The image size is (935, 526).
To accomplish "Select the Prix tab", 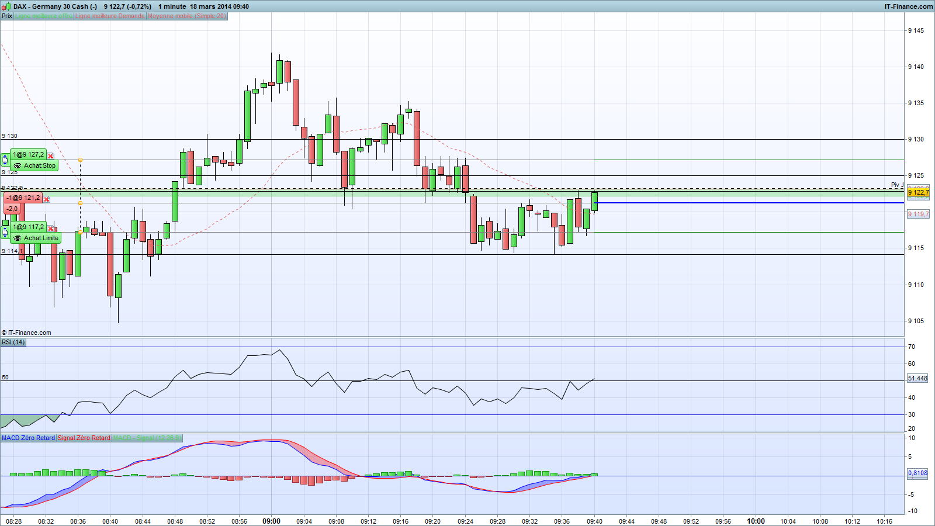I will [7, 16].
